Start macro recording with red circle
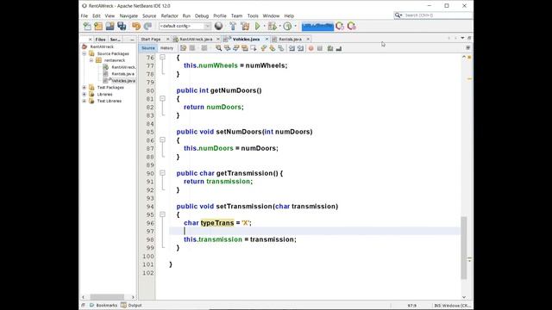Image resolution: width=552 pixels, height=310 pixels. pos(310,48)
